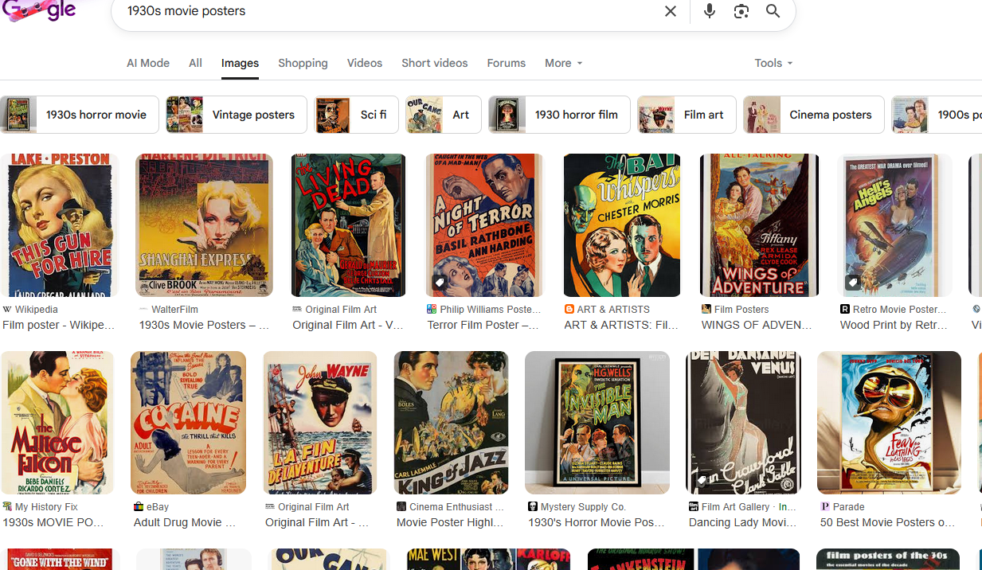Switch to the Videos tab

pyautogui.click(x=365, y=63)
